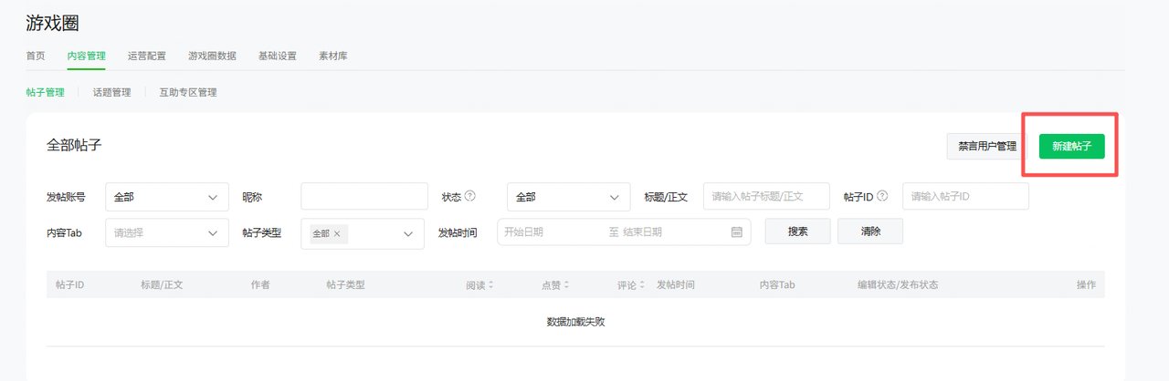1169x381 pixels.
Task: Switch to the 素材库 tab
Action: click(x=332, y=56)
